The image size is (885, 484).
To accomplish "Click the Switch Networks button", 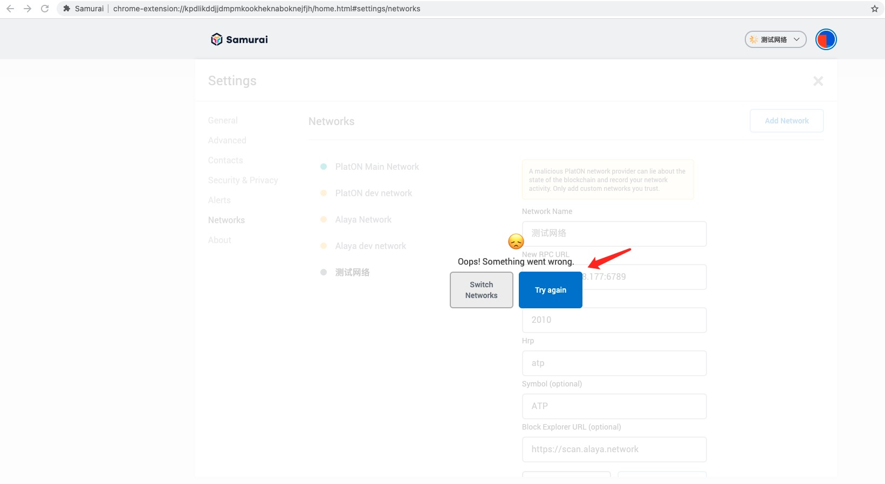I will pyautogui.click(x=481, y=290).
